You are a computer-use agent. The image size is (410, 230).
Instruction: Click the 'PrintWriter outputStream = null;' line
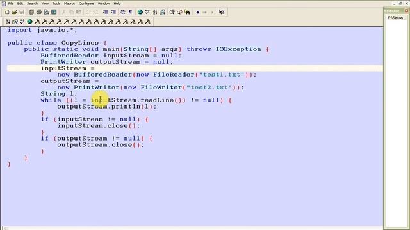coord(107,62)
